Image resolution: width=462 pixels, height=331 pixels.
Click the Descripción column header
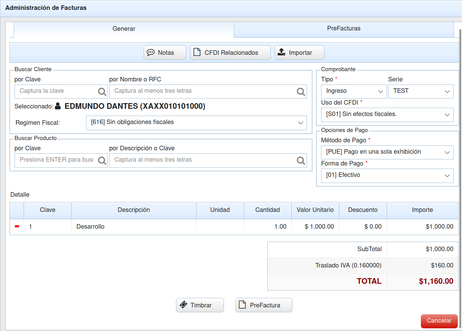tap(134, 210)
